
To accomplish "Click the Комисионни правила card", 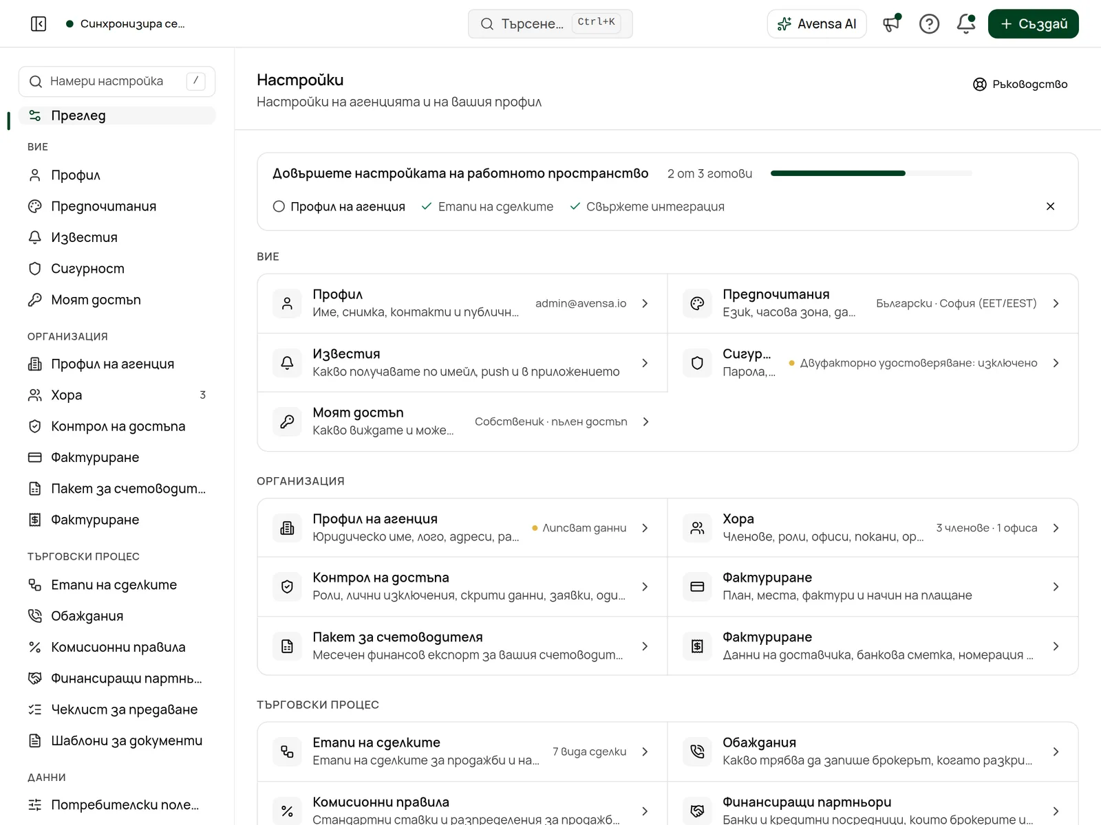I will point(462,804).
